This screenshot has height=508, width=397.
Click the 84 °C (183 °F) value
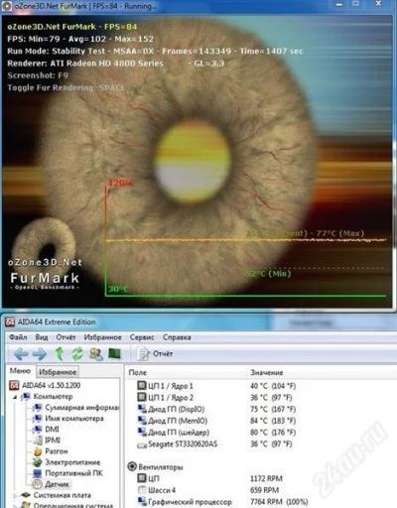(273, 421)
